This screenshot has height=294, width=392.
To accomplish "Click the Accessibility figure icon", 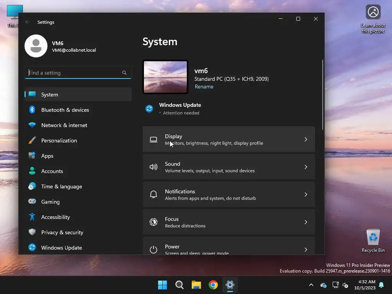I will pyautogui.click(x=32, y=217).
